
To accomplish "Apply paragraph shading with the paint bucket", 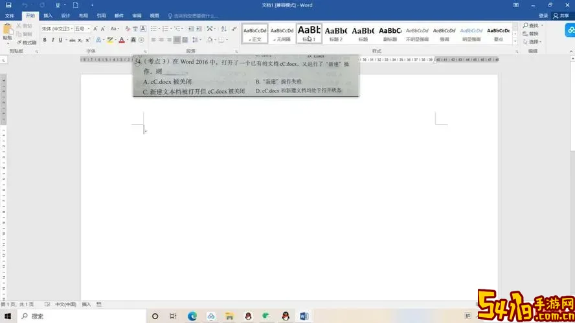I will tap(210, 40).
